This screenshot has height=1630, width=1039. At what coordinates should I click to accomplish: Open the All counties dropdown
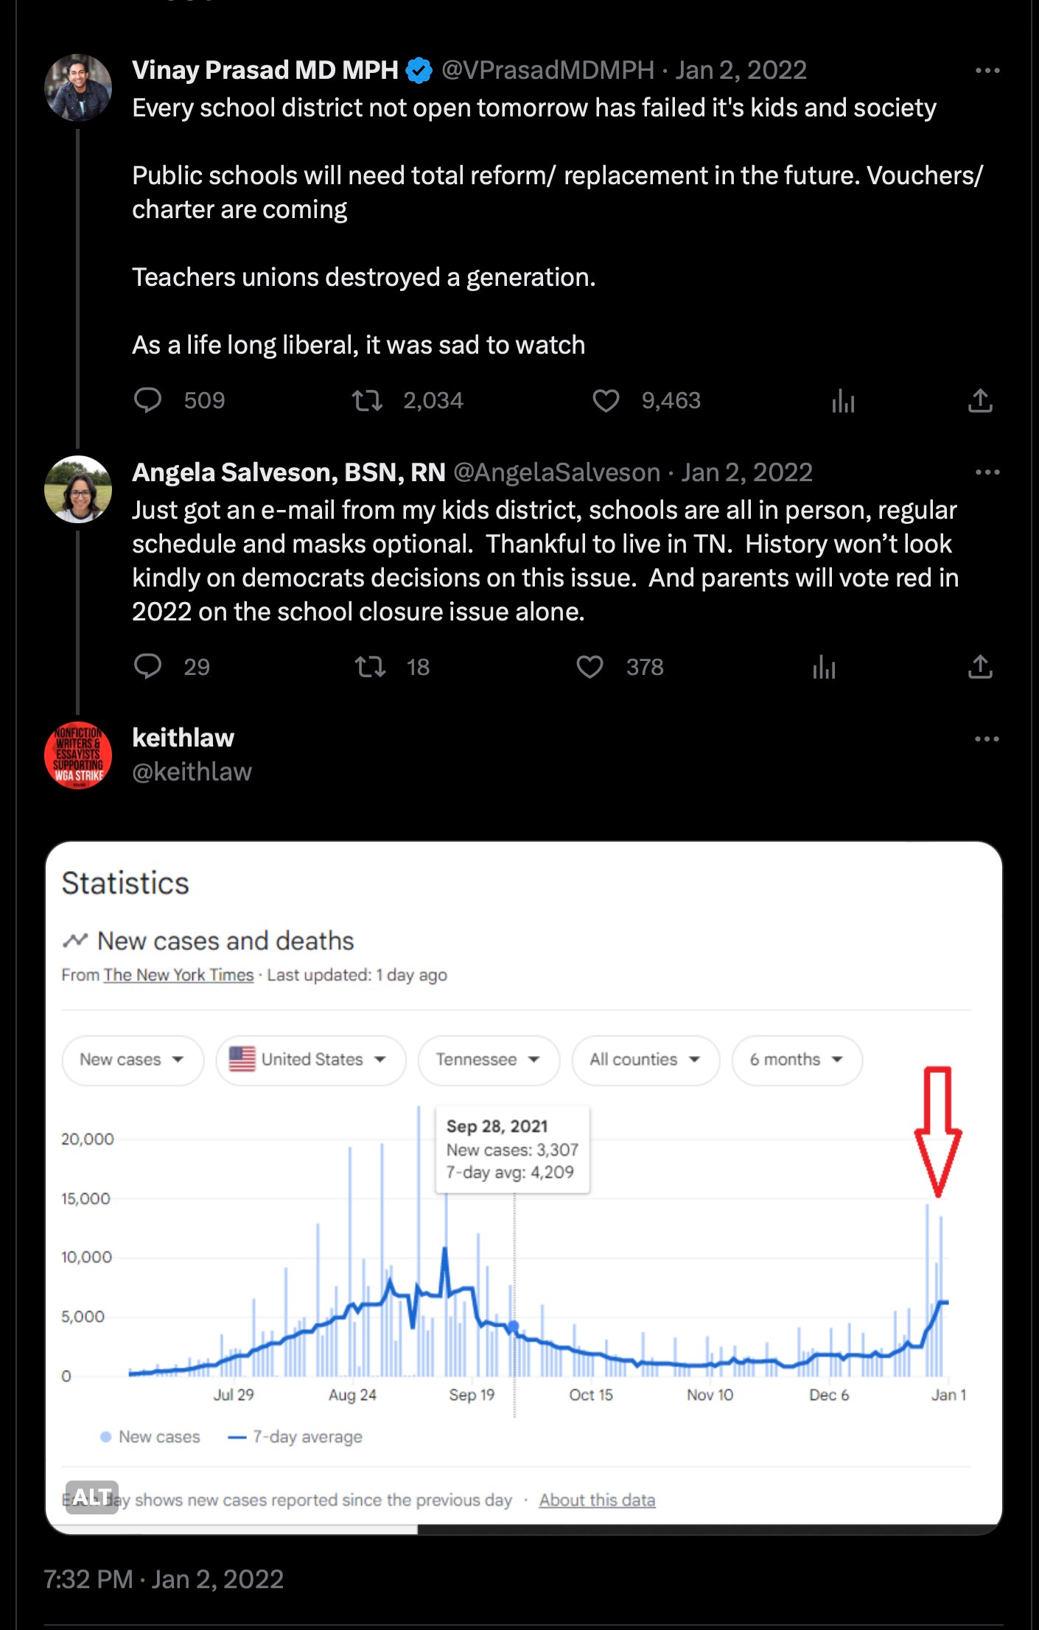(646, 1060)
